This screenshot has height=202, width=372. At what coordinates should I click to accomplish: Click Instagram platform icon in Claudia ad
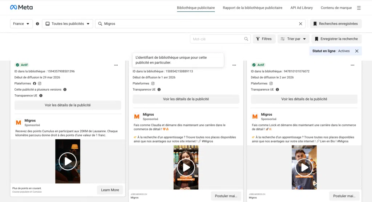[153, 83]
